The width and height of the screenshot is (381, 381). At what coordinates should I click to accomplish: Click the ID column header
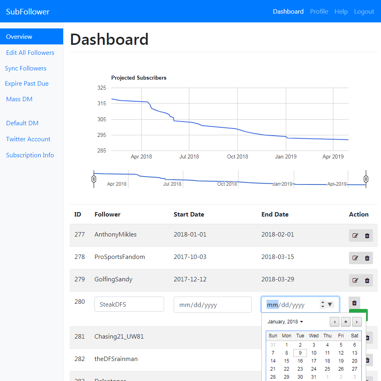[x=78, y=215]
